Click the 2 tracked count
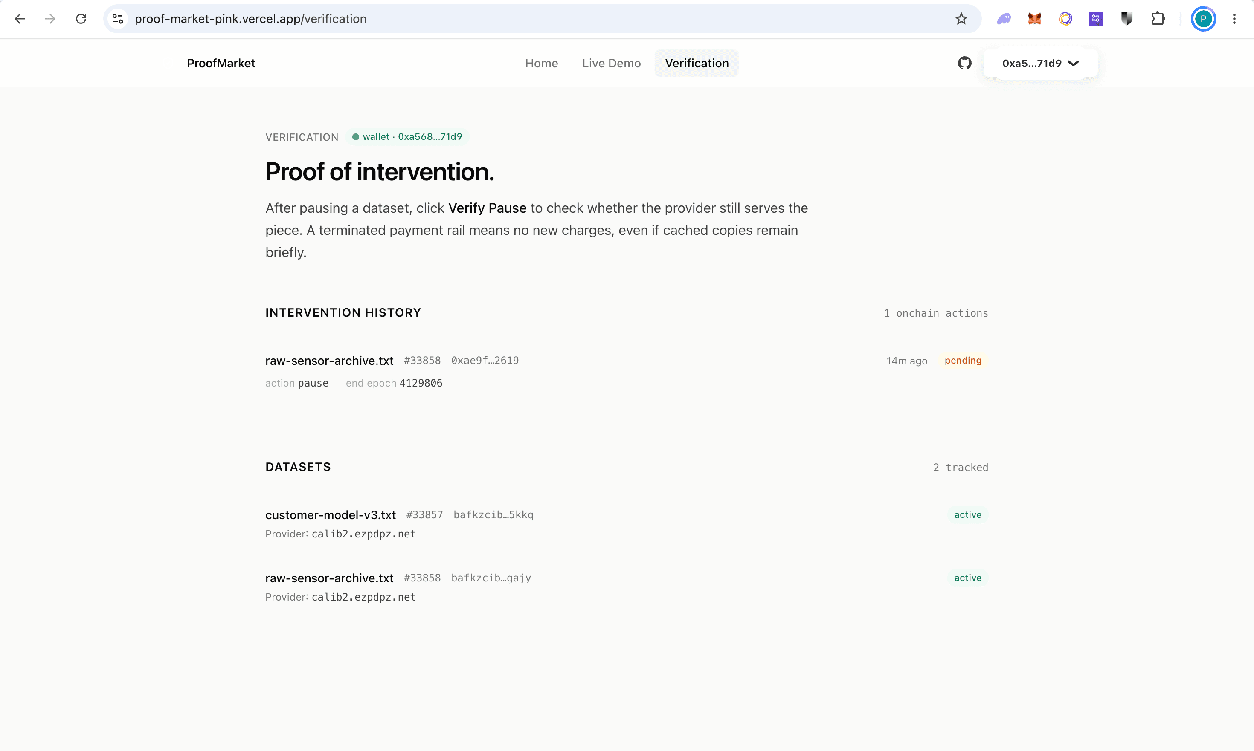The width and height of the screenshot is (1254, 751). point(961,468)
